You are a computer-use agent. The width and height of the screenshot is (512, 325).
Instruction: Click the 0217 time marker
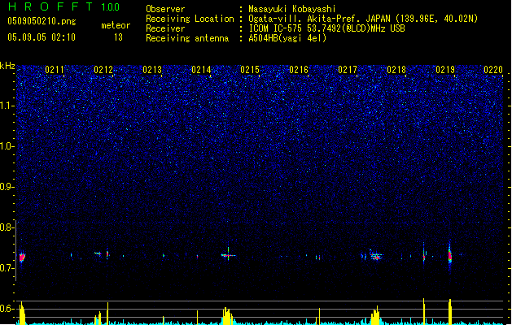coord(348,70)
